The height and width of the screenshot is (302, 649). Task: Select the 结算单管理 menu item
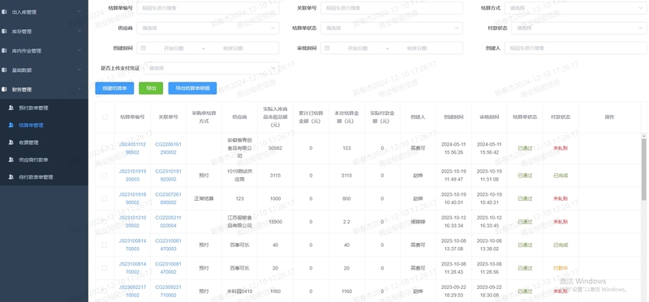click(x=44, y=125)
